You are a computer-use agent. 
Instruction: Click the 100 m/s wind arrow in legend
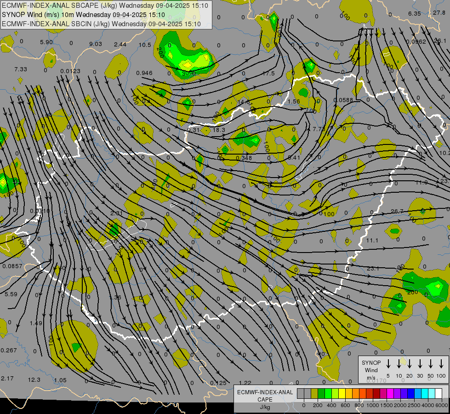point(441,363)
